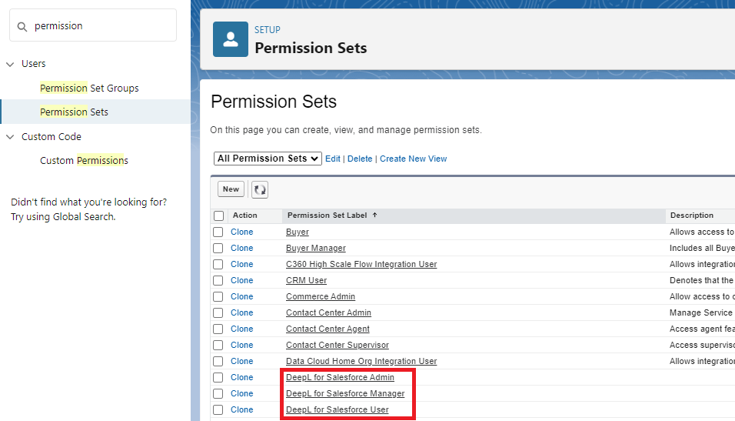Open Permission Set Groups in sidebar
This screenshot has height=421, width=735.
coord(89,89)
